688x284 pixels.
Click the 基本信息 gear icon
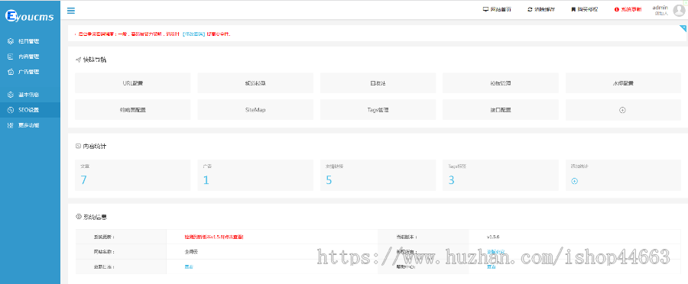tap(11, 95)
